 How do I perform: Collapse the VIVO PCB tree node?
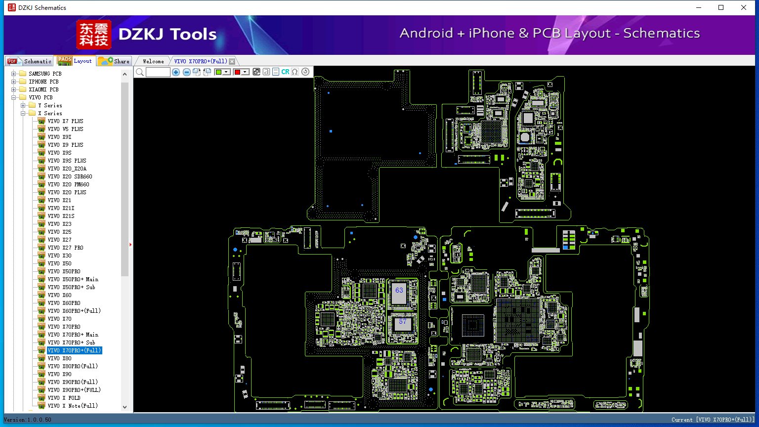[x=14, y=97]
